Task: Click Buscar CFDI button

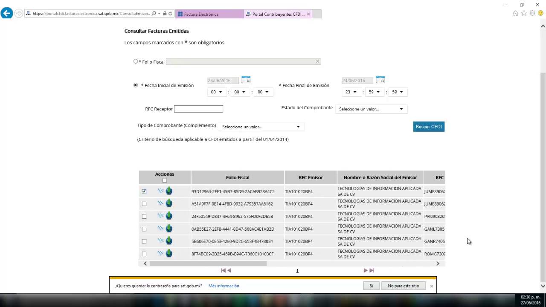Action: pyautogui.click(x=429, y=127)
